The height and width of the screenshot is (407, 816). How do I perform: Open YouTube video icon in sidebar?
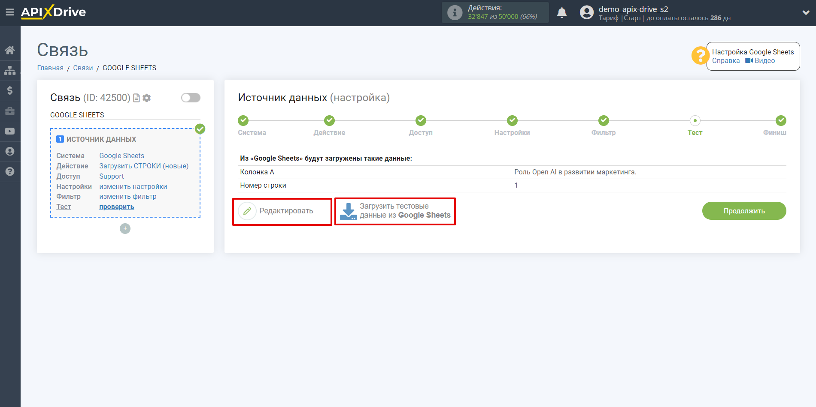pos(10,131)
